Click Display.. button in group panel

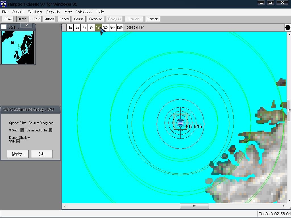(x=17, y=154)
